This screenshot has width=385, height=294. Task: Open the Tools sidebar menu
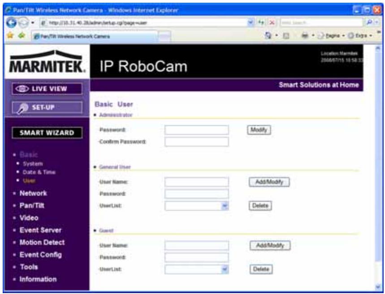[29, 267]
